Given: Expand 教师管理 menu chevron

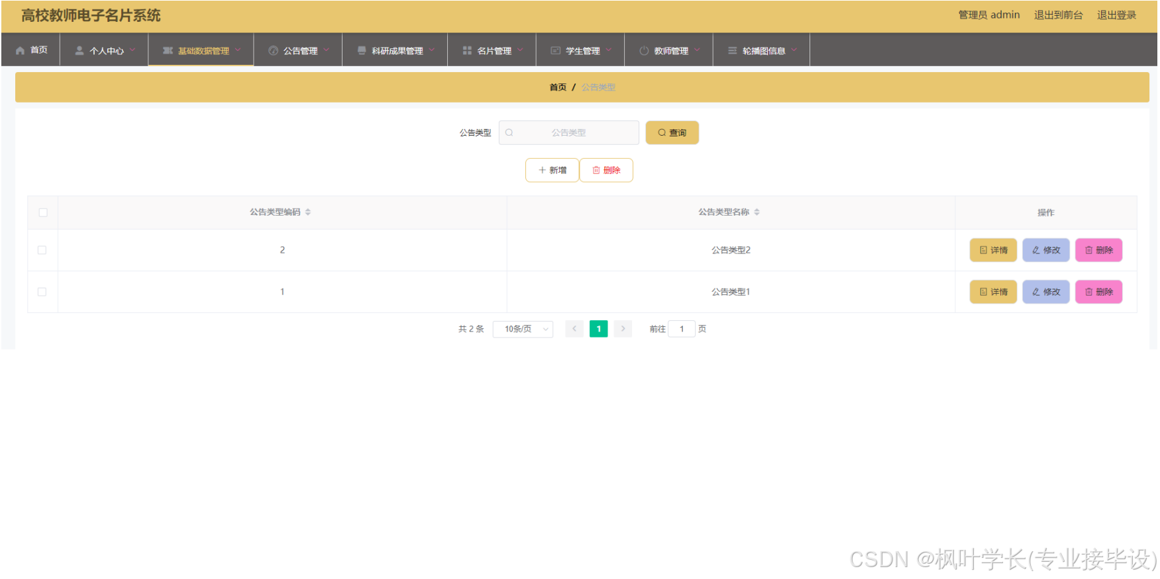Looking at the screenshot, I should coord(698,50).
